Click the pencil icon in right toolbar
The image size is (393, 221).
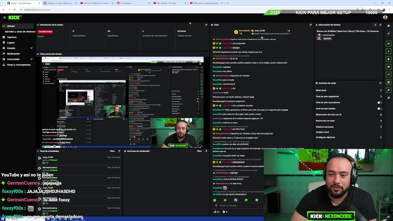click(x=389, y=34)
